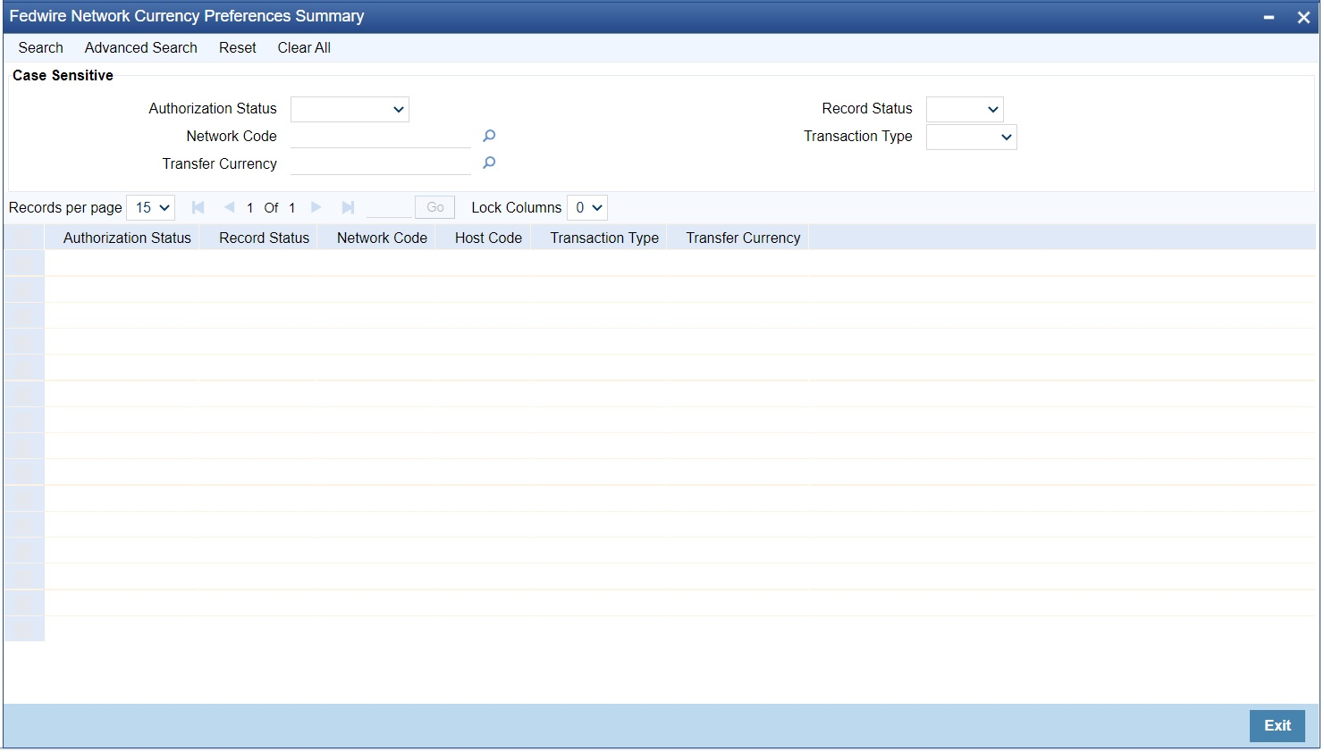The height and width of the screenshot is (752, 1324).
Task: Close the Fedwire Network Currency Preferences window
Action: [x=1303, y=17]
